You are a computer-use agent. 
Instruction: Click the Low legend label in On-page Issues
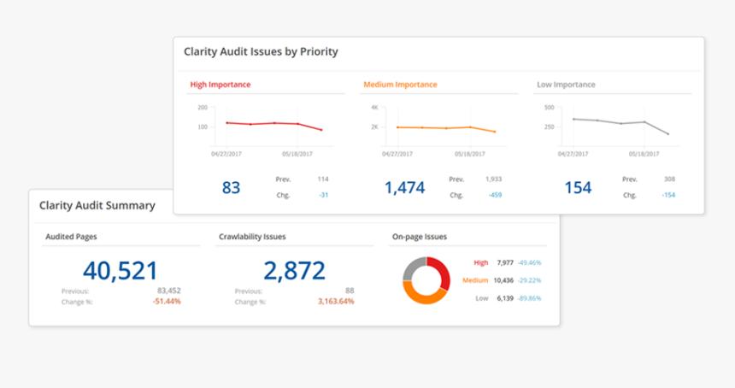pyautogui.click(x=482, y=298)
